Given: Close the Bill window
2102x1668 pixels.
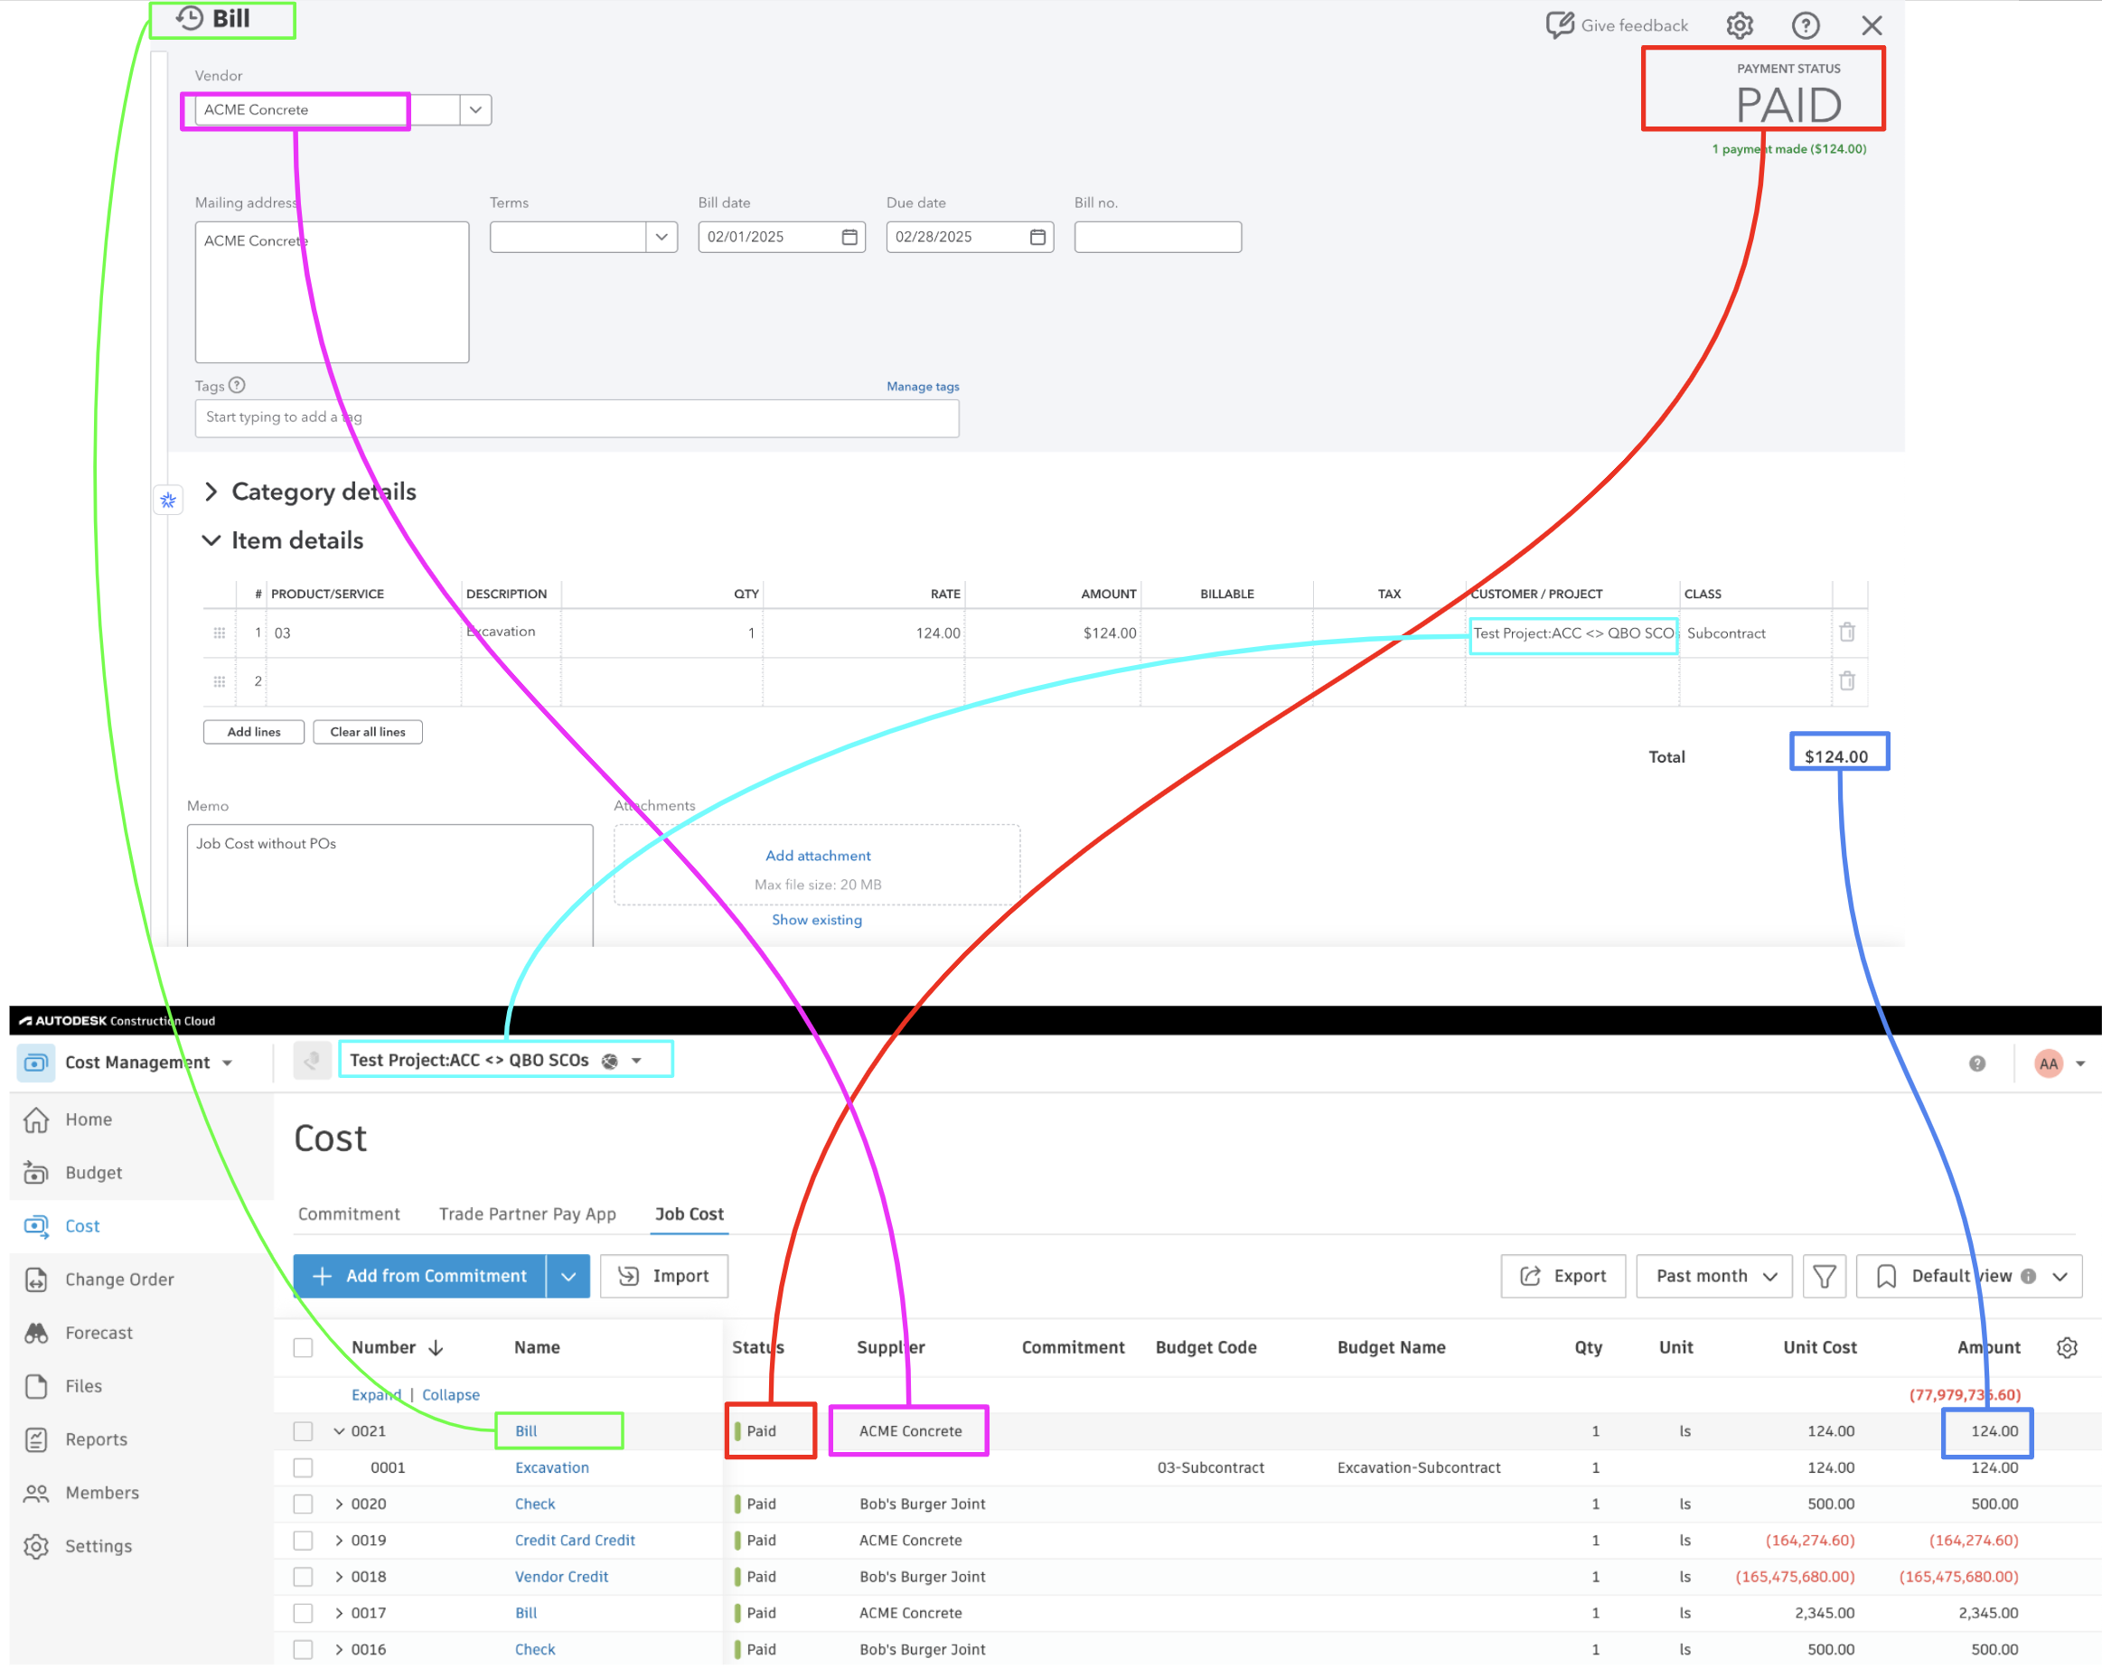Looking at the screenshot, I should (x=1871, y=25).
